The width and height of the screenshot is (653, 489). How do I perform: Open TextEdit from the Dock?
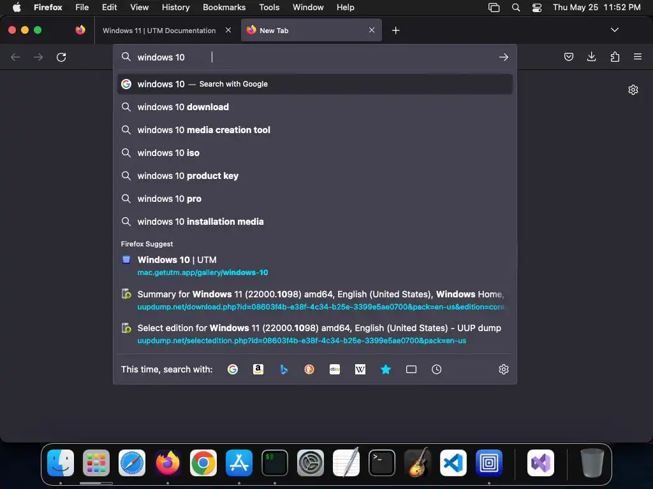[x=346, y=463]
